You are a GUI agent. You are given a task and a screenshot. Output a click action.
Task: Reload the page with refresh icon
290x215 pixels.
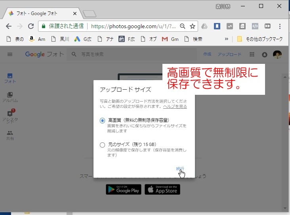(x=31, y=26)
